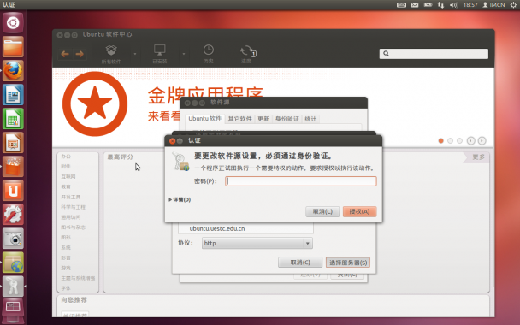Screen dimensions: 520x325
Task: Go back in Software Center
Action: (x=65, y=54)
